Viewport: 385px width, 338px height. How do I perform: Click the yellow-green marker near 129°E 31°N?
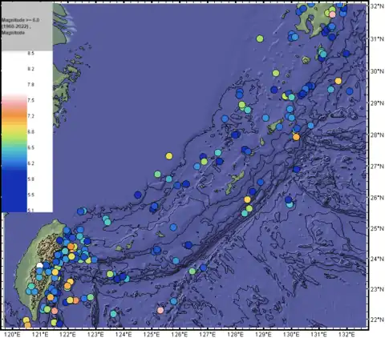[260, 38]
